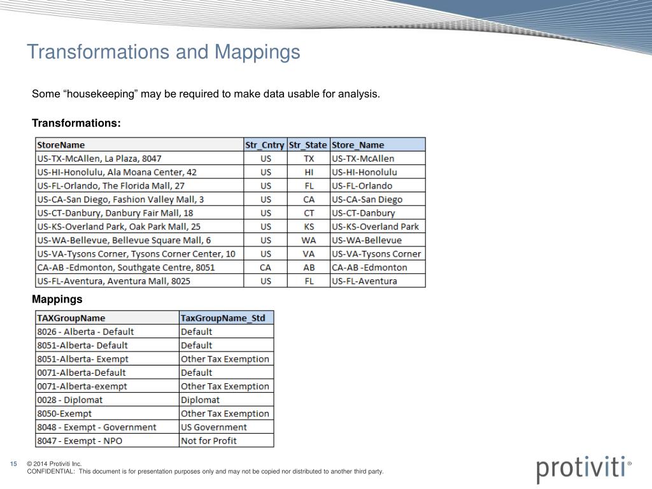Viewport: 652px width, 489px height.
Task: Click cell 'US-KS-Overland Park, Oak Park Mall, 25'
Action: (x=139, y=227)
